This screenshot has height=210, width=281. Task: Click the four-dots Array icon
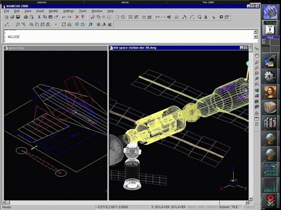pyautogui.click(x=144, y=17)
